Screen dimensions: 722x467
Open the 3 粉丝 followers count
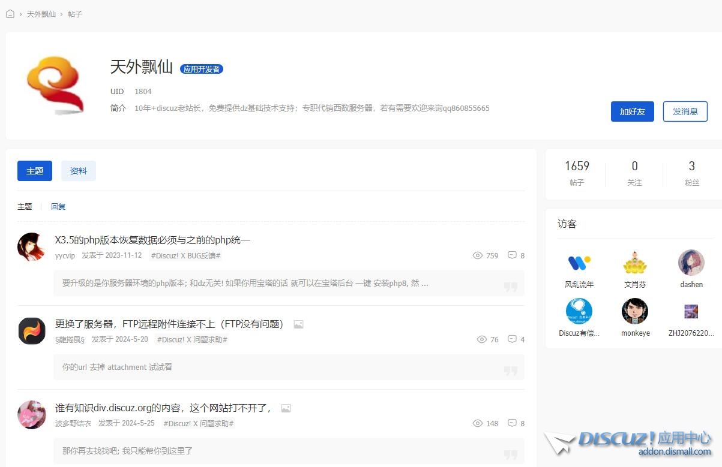(691, 173)
